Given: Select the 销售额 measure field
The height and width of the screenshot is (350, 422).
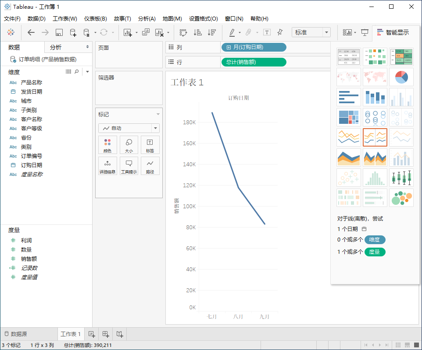Looking at the screenshot, I should coord(29,259).
